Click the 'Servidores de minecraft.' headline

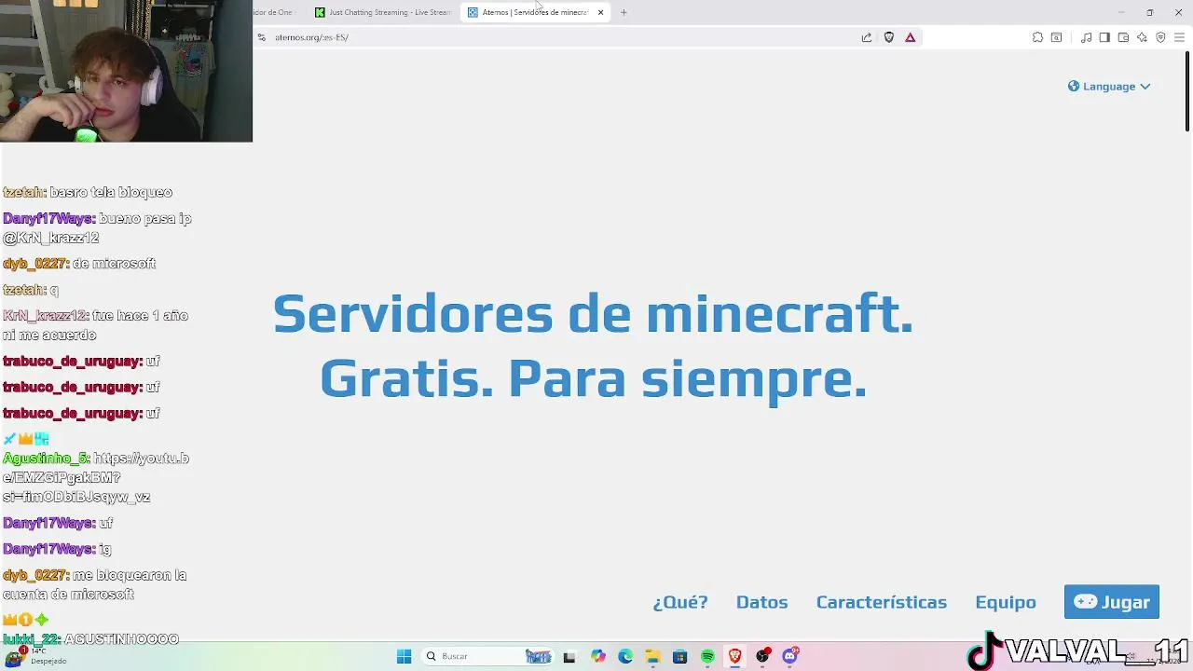[593, 314]
